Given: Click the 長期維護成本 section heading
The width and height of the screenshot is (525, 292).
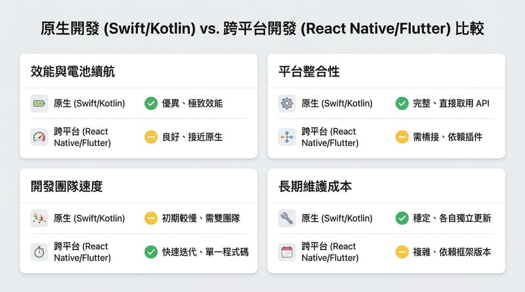Looking at the screenshot, I should tap(316, 187).
